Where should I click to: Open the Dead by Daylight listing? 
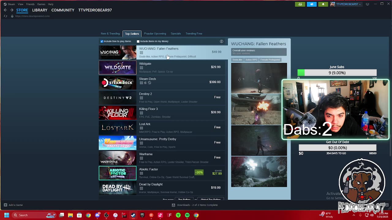tap(162, 188)
